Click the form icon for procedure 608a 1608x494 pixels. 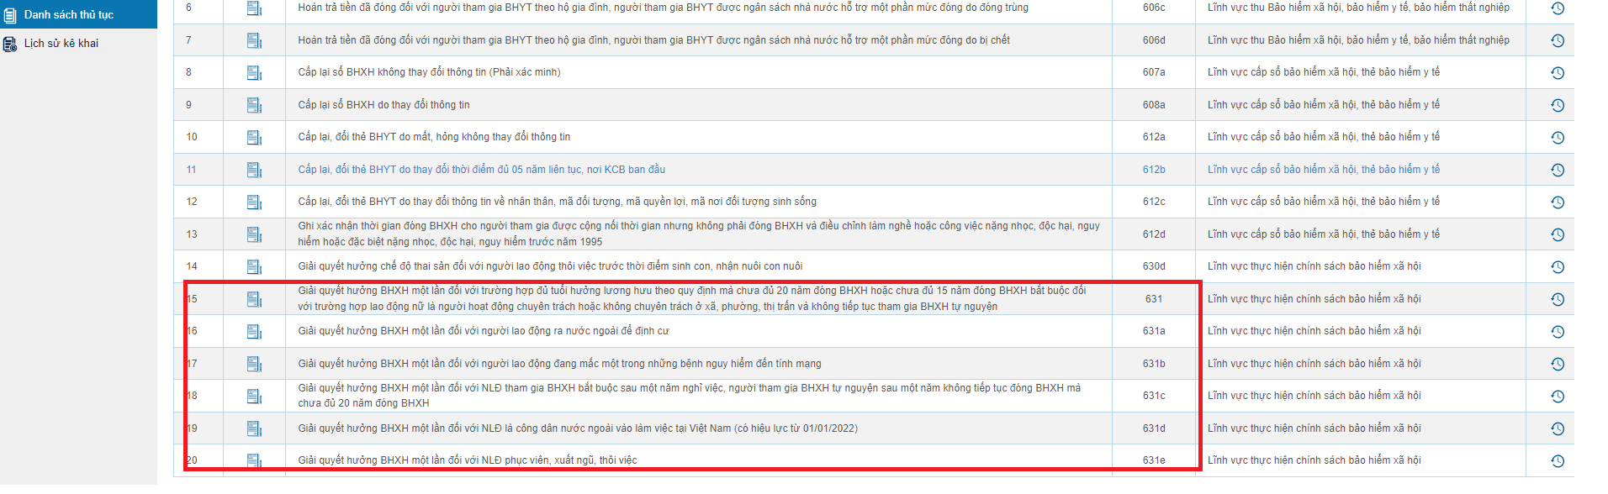254,105
